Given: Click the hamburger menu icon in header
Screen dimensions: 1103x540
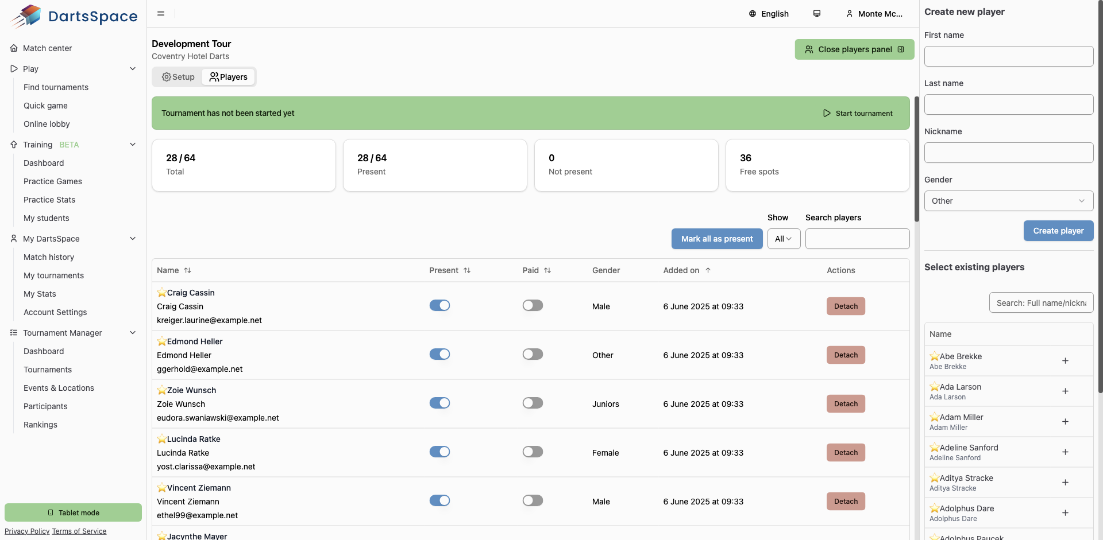Looking at the screenshot, I should click(x=161, y=14).
